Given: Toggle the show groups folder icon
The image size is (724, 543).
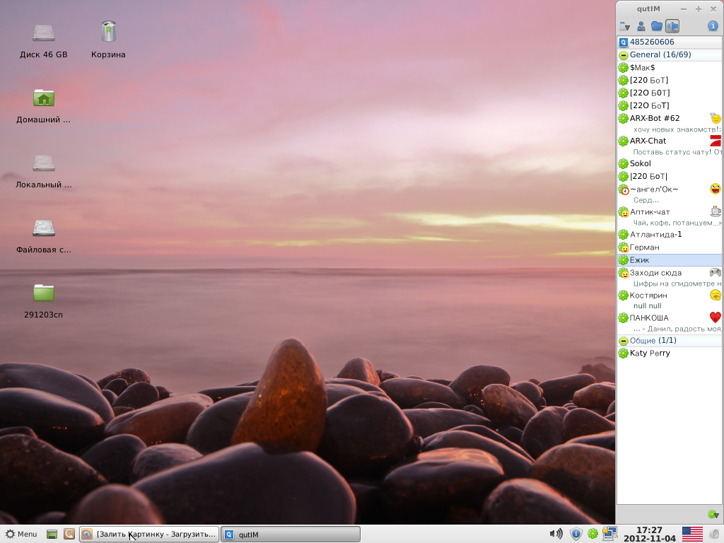Looking at the screenshot, I should pos(657,26).
